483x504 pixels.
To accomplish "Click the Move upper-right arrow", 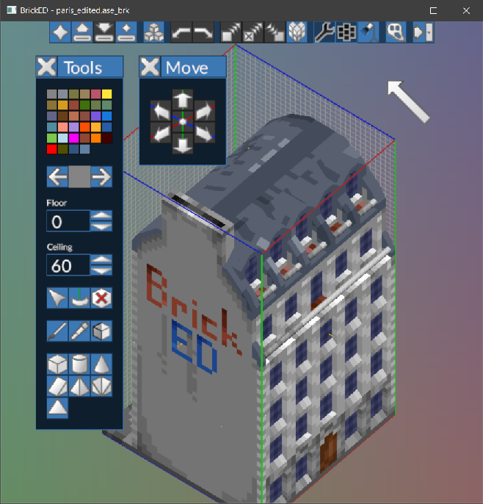I will (205, 110).
